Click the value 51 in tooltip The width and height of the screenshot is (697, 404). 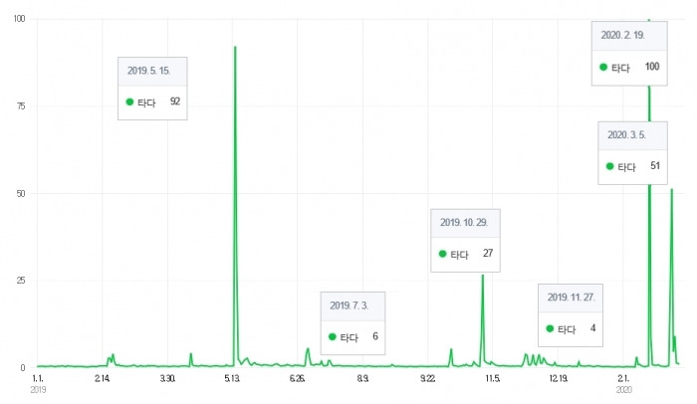pos(655,166)
